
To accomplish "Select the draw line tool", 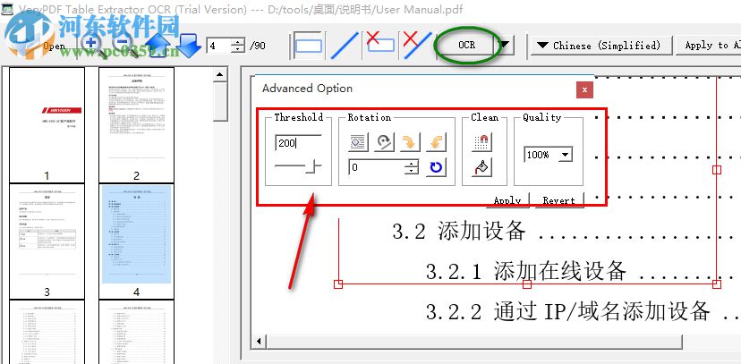I will [345, 46].
